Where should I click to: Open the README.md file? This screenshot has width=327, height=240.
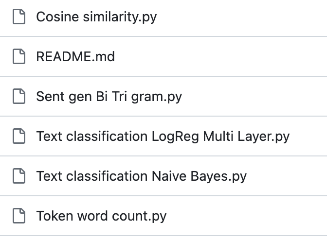[x=75, y=57]
